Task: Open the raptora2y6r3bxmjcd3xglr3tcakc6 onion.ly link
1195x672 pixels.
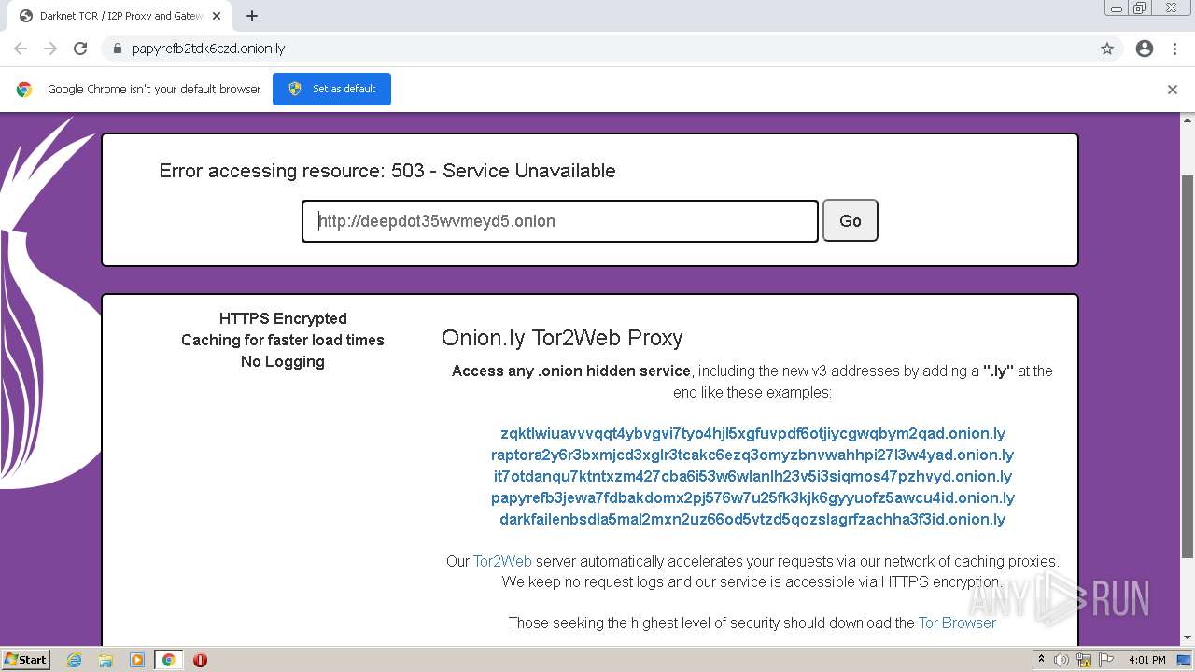Action: point(752,455)
